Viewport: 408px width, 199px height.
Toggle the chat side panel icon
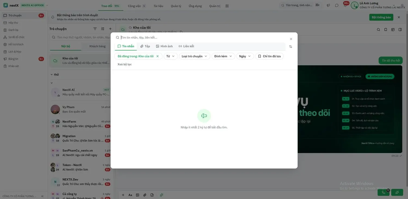tap(400, 30)
